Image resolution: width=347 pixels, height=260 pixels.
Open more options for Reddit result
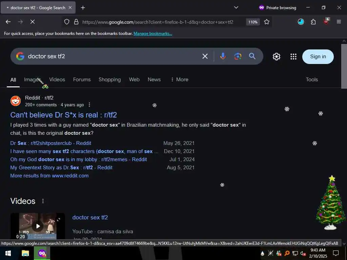click(89, 105)
